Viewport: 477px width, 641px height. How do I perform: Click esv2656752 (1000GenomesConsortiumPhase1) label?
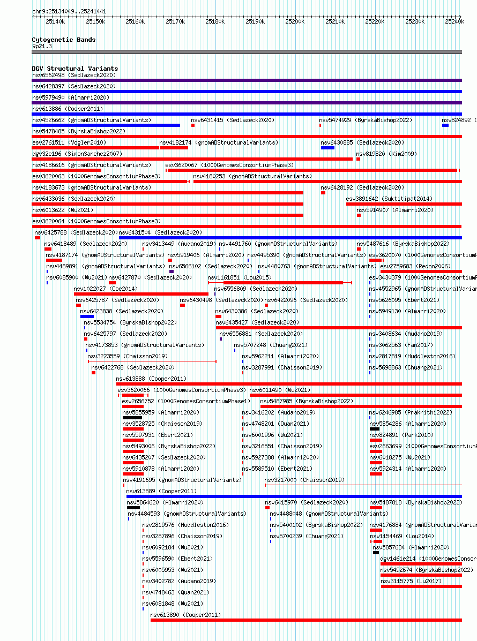186,402
